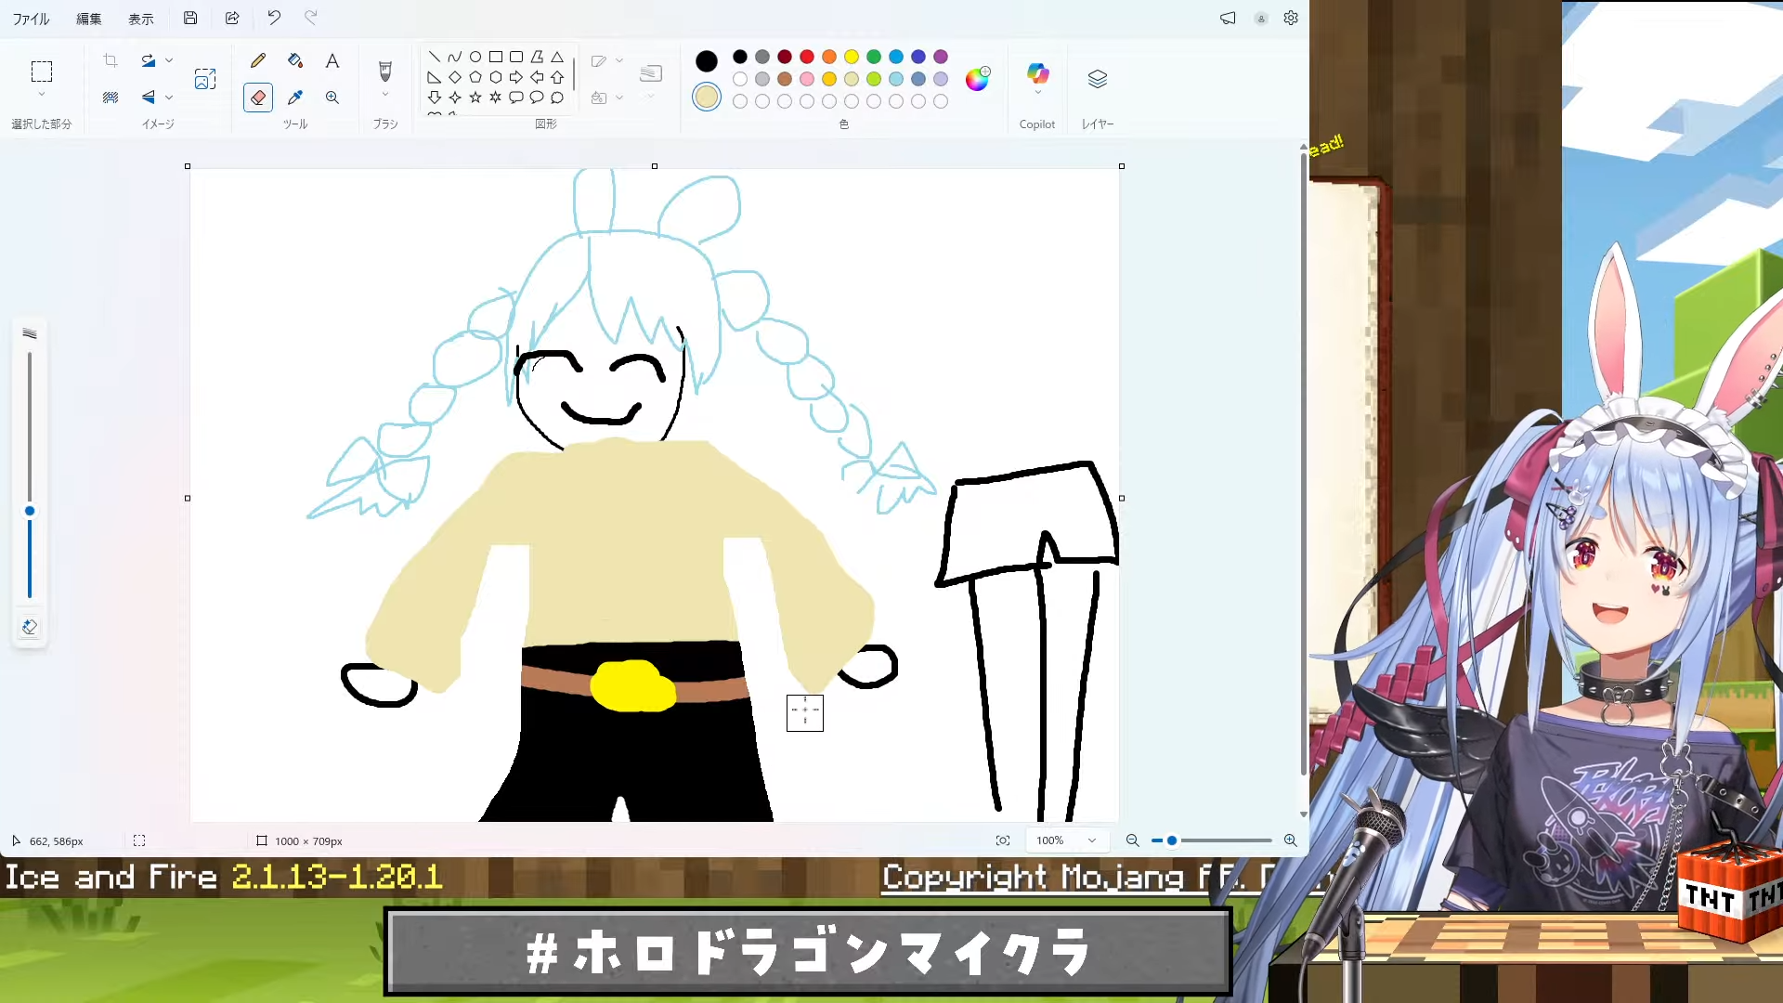
Task: Activate primary black color 1 circle
Action: coord(707,61)
